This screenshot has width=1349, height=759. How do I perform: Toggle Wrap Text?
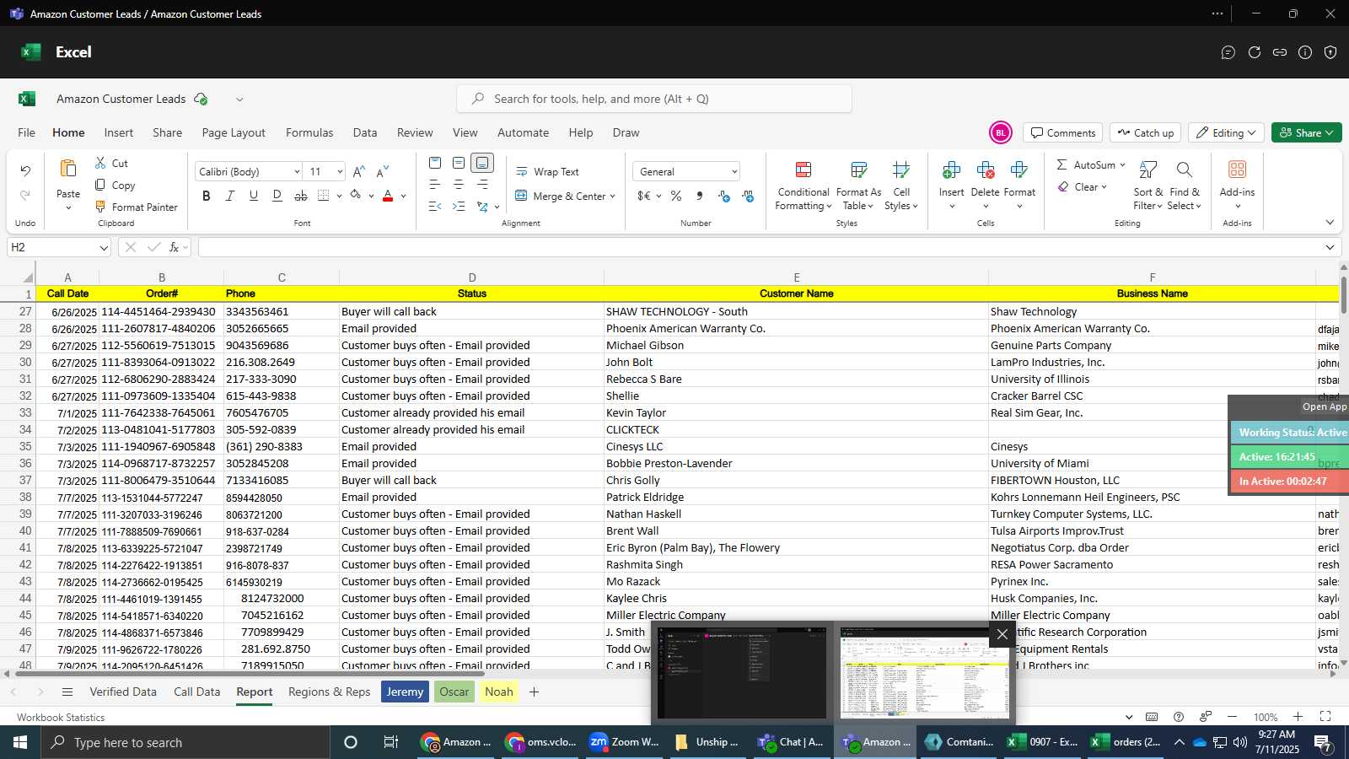pyautogui.click(x=547, y=171)
